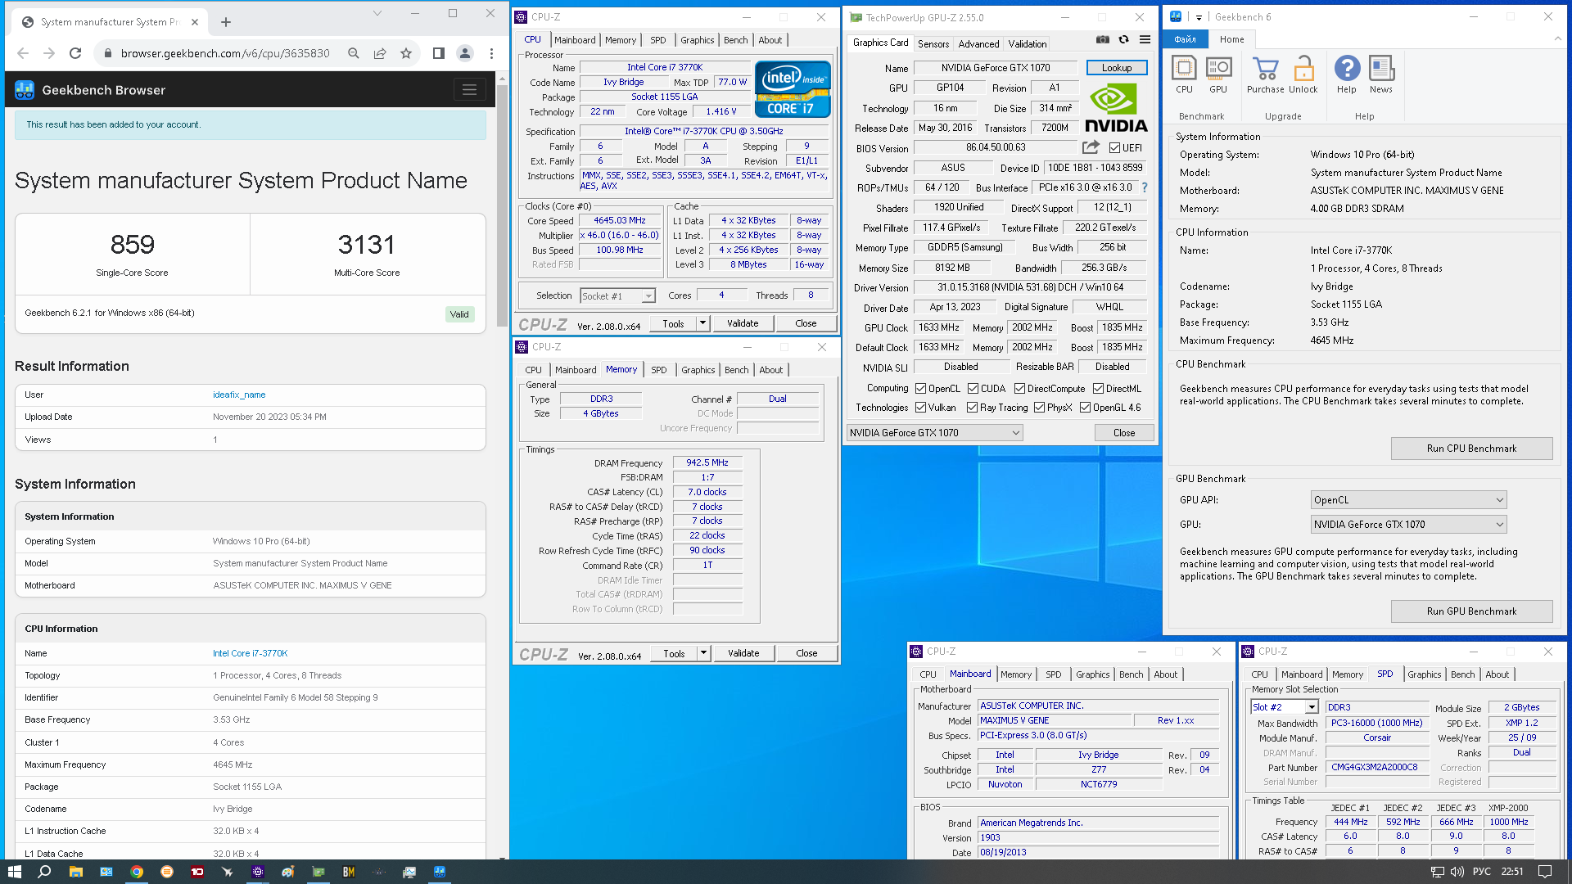1572x884 pixels.
Task: Open browser profile avatar icon
Action: [465, 53]
